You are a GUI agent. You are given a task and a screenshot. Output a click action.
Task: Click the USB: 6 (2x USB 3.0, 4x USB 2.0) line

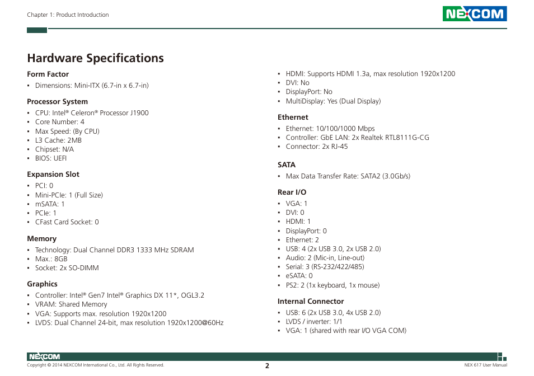(x=333, y=313)
